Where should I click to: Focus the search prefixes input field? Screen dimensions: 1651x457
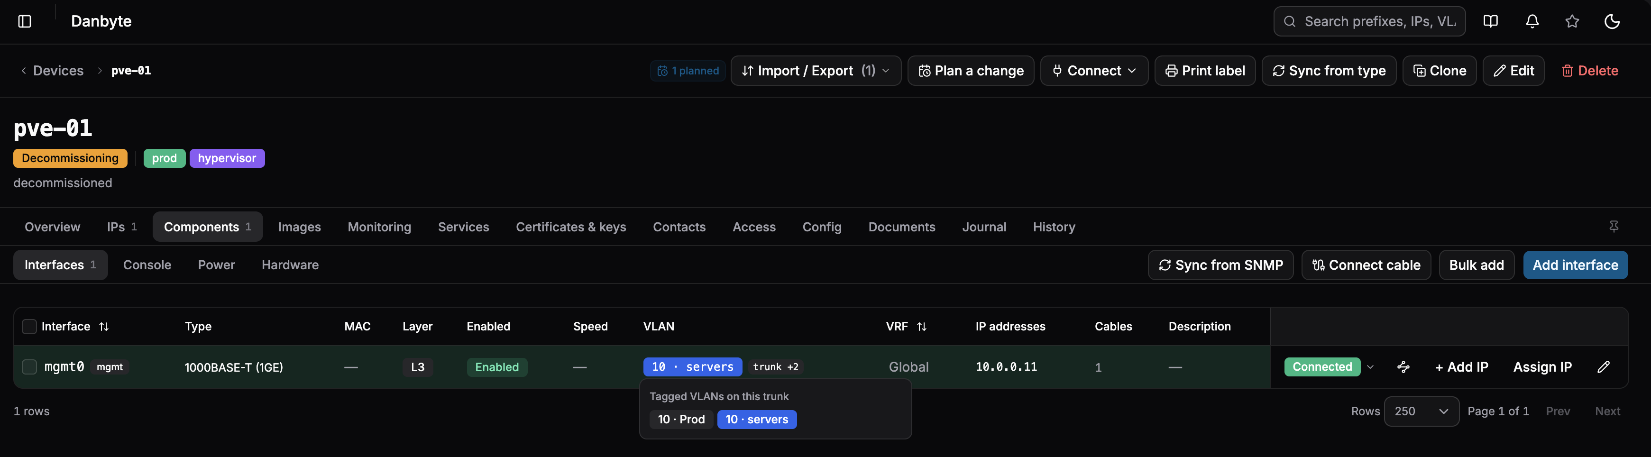[x=1369, y=21]
